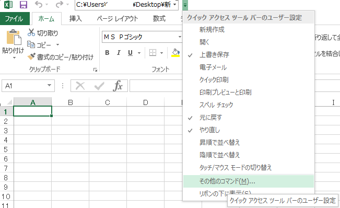Click inside the formula bar field

click(x=156, y=86)
